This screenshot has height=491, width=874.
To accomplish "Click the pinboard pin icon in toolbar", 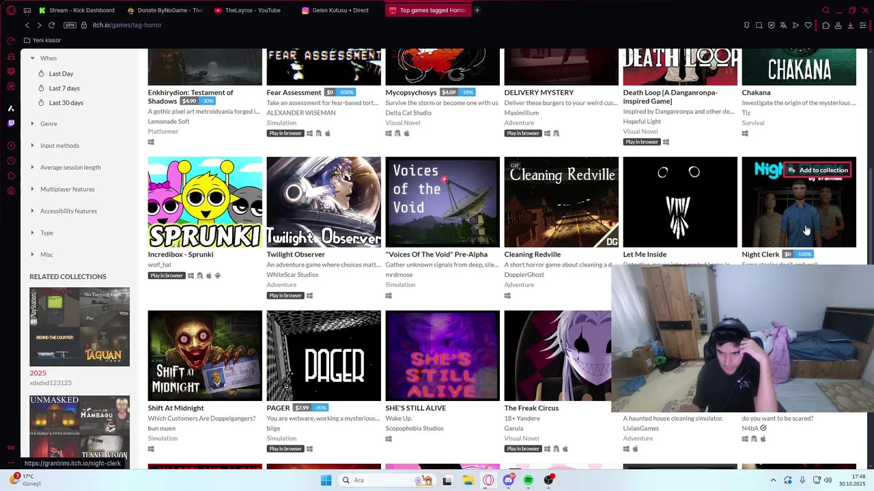I will coord(746,25).
